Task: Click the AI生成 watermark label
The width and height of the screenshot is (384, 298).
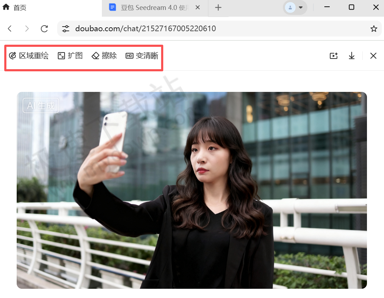Action: click(x=40, y=105)
